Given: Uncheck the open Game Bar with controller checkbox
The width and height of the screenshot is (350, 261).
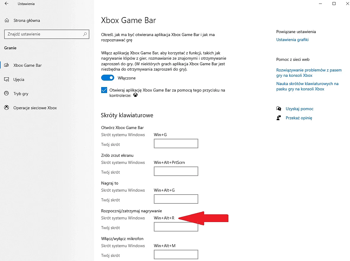Looking at the screenshot, I should click(104, 90).
